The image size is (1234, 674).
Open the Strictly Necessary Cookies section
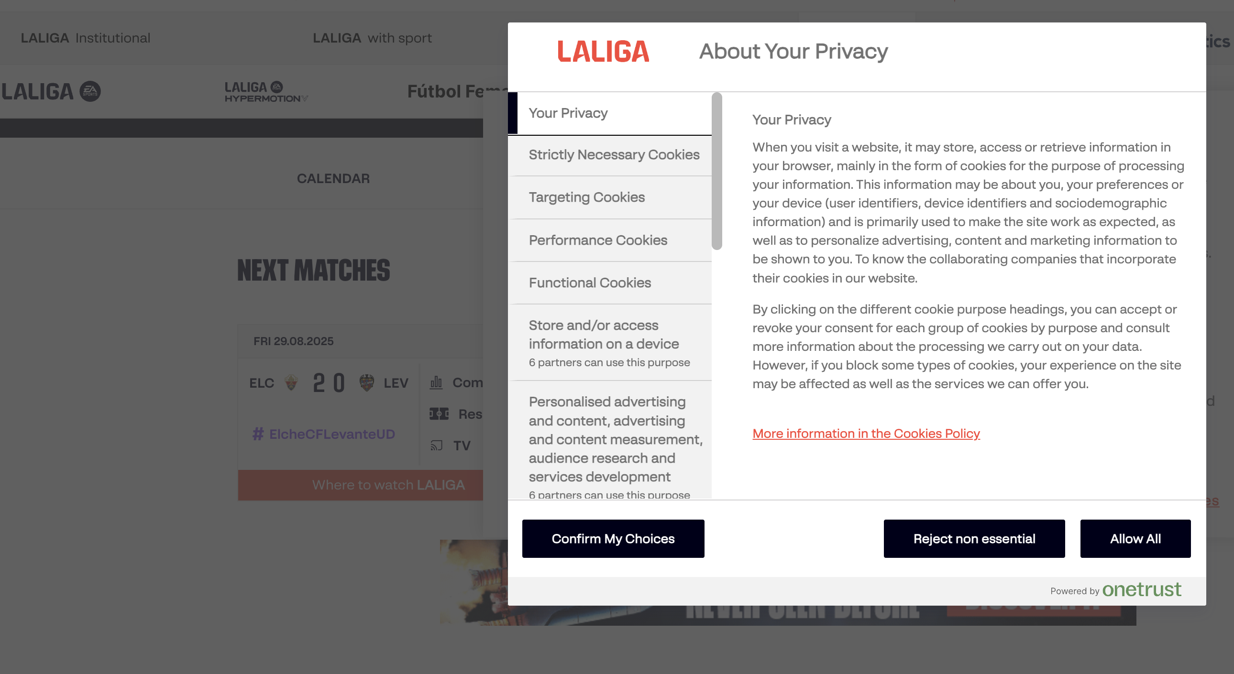click(x=614, y=154)
